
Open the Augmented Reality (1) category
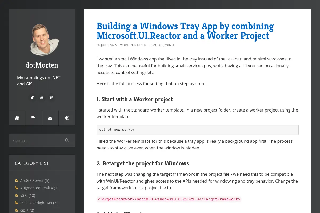click(39, 188)
